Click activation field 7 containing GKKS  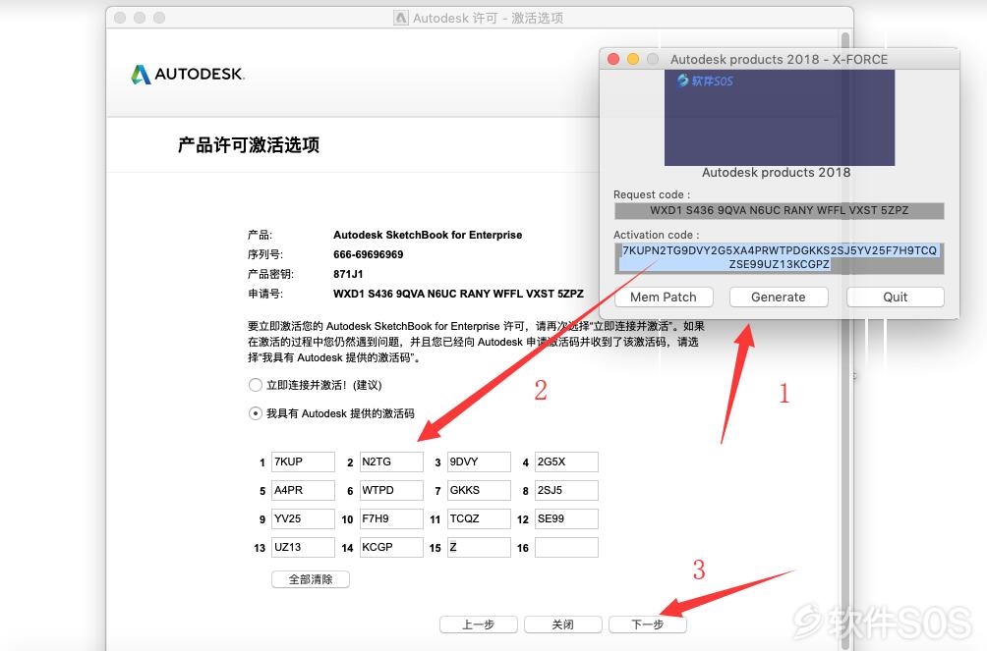(479, 490)
